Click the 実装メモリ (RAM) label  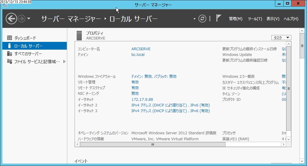click(235, 139)
